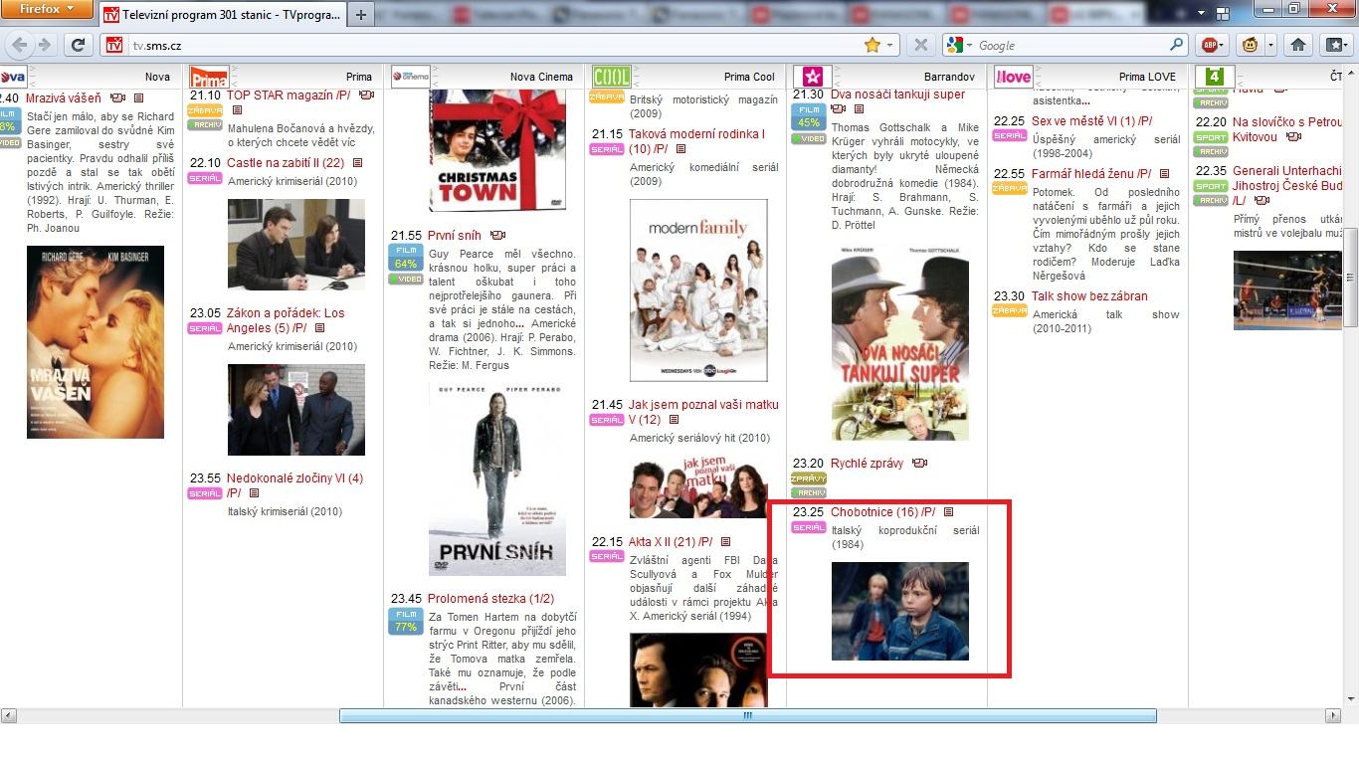
Task: Click the Google search input field
Action: 1069,45
